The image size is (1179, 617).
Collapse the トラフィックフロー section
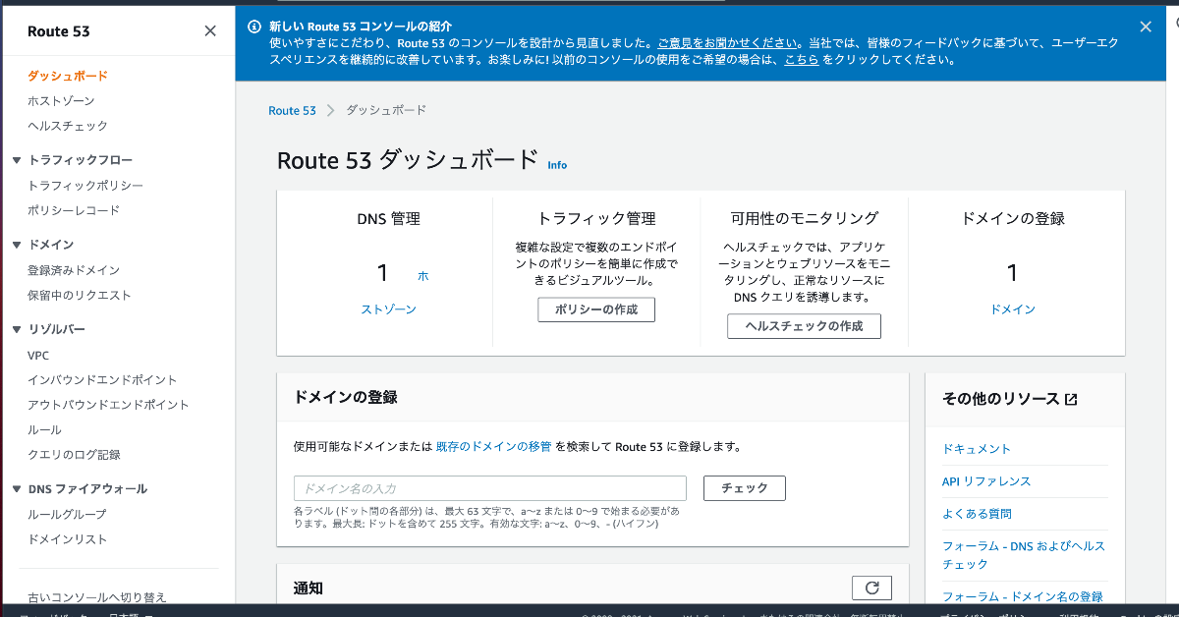pyautogui.click(x=17, y=160)
